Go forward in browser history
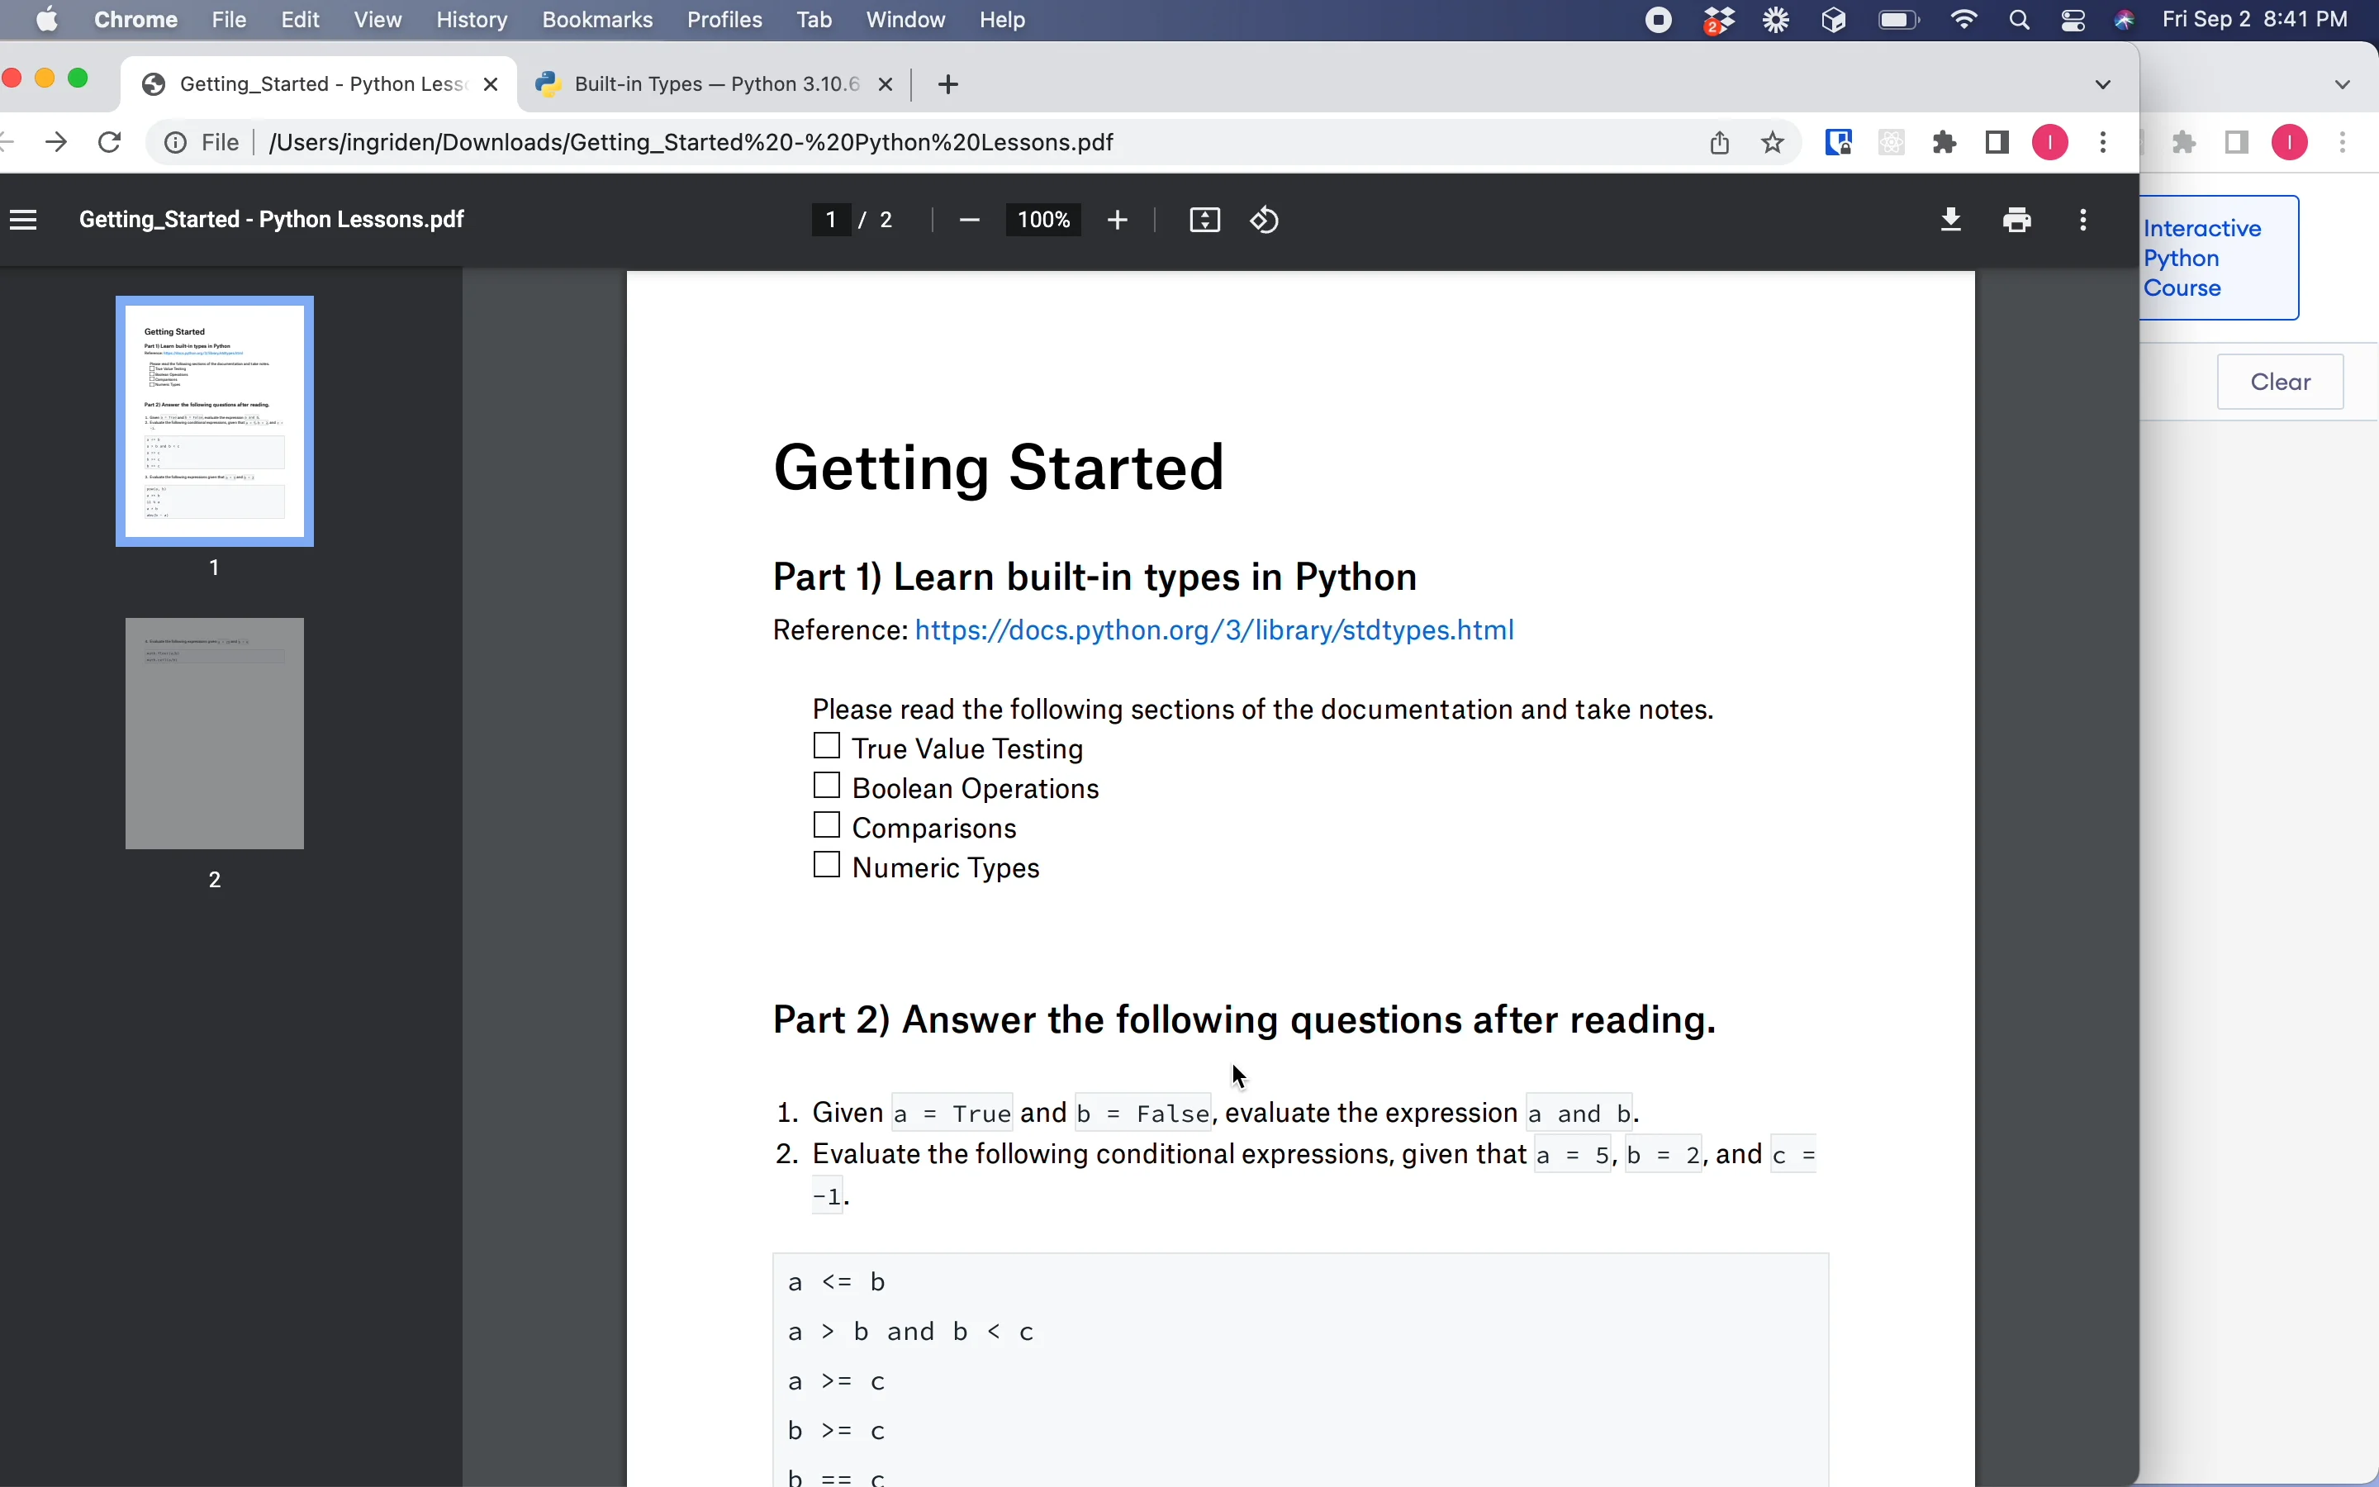 tap(57, 143)
